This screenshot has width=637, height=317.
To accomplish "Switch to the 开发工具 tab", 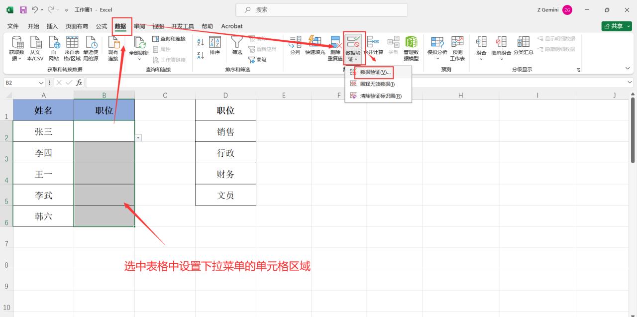I will (x=183, y=26).
